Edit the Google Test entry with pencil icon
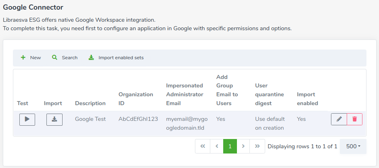The height and width of the screenshot is (168, 379). 339,119
